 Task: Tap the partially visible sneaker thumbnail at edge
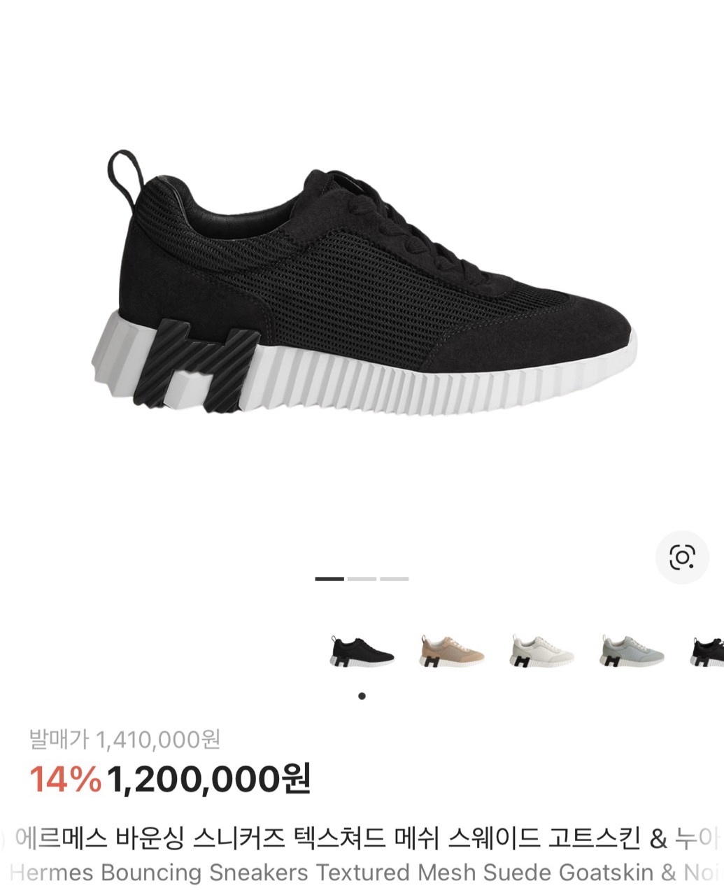pos(707,651)
